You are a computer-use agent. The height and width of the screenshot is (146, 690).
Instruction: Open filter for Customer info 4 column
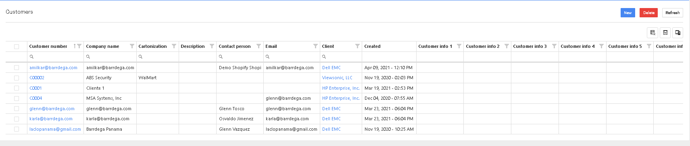click(601, 46)
